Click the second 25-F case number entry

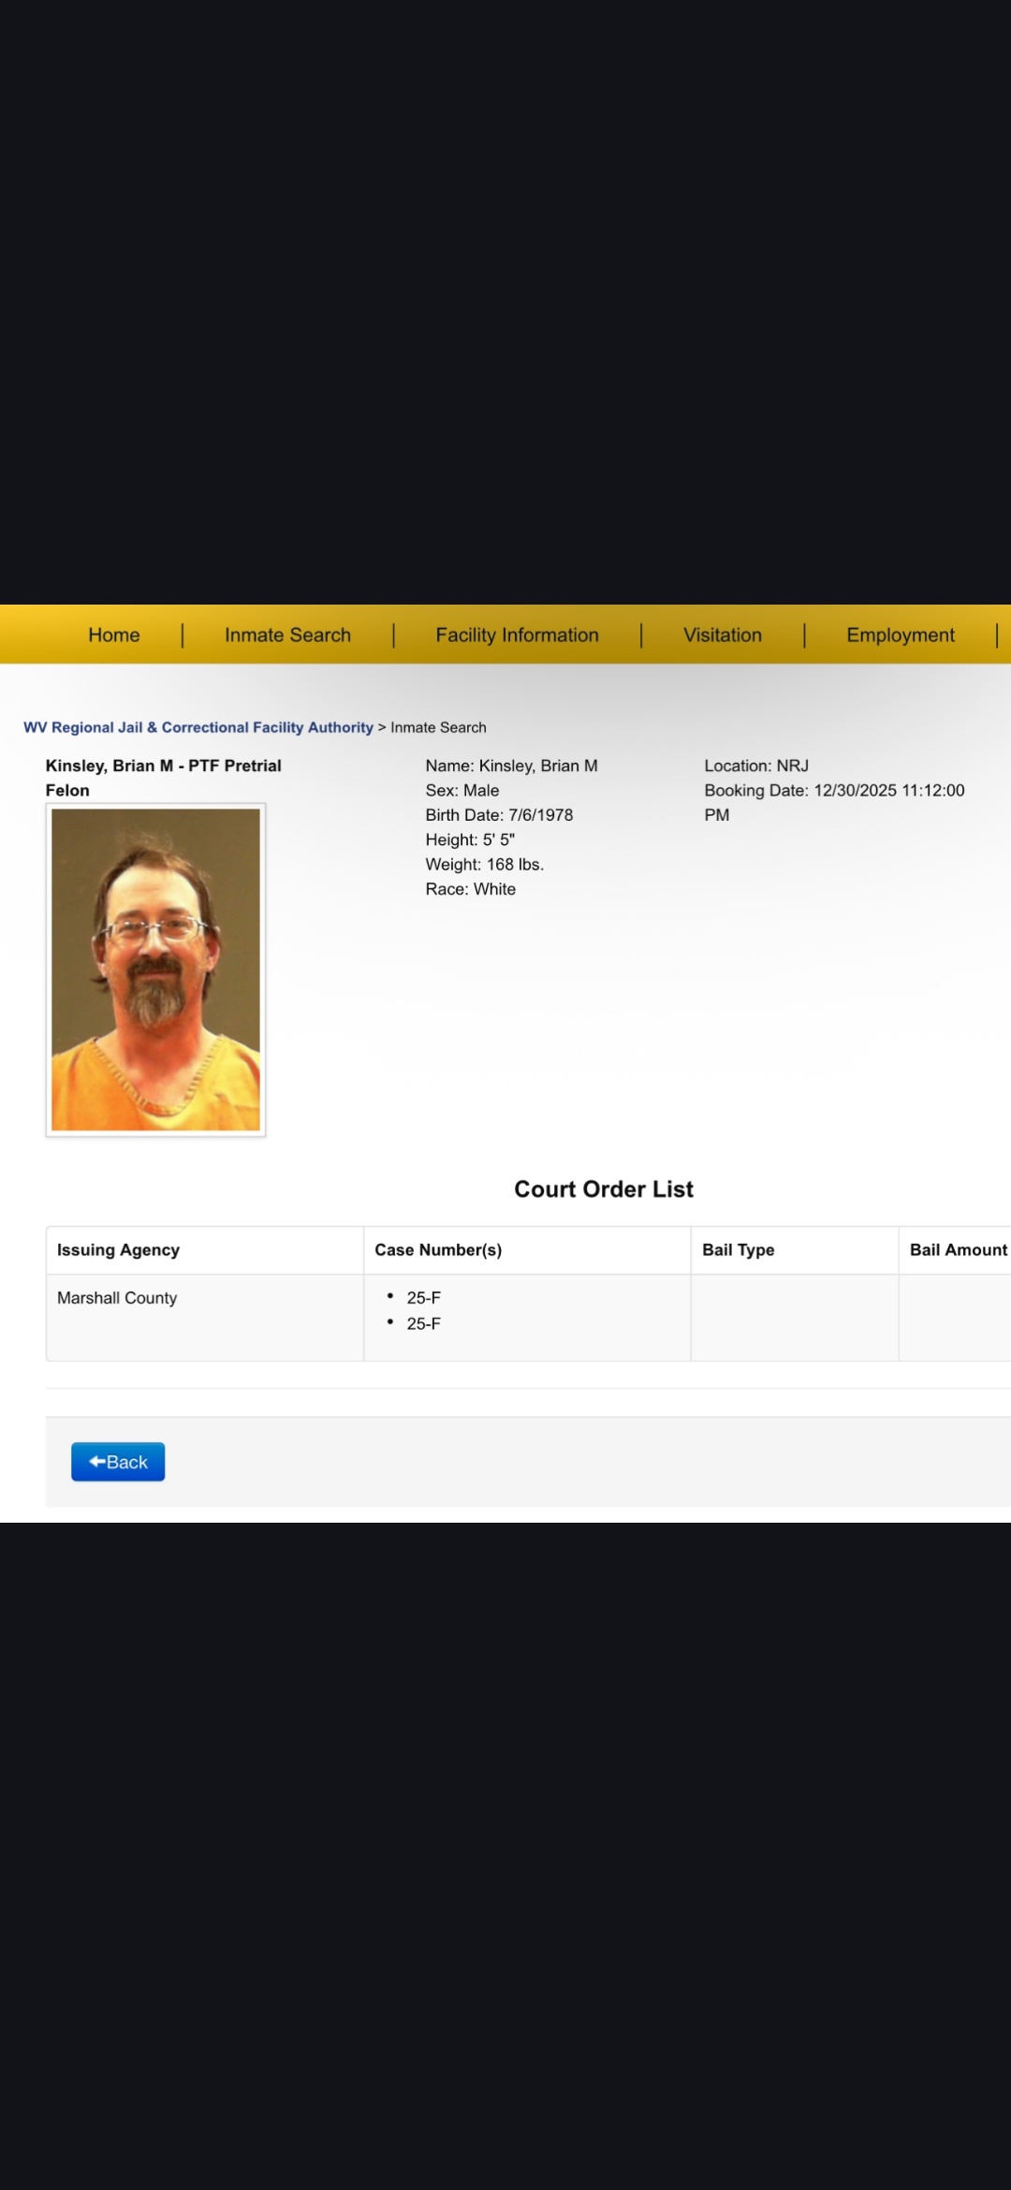pyautogui.click(x=423, y=1324)
